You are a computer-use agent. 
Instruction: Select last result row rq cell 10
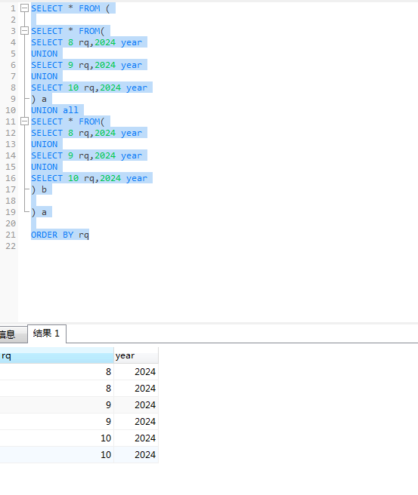(57, 454)
